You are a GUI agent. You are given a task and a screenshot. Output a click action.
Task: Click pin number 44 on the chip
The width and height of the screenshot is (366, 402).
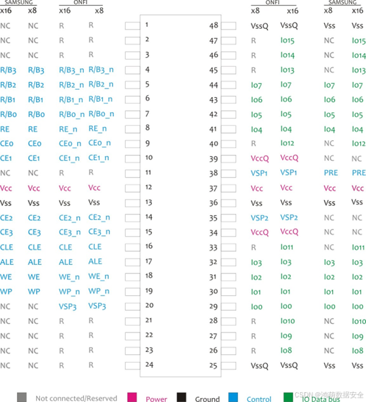click(x=213, y=85)
